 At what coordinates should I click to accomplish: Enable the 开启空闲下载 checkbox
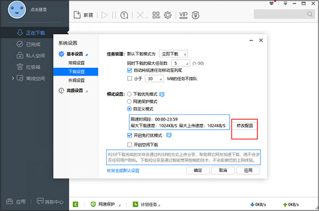[130, 145]
